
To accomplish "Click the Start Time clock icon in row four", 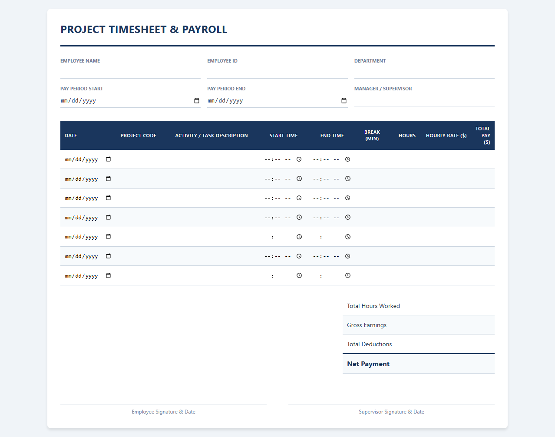I will pos(299,217).
